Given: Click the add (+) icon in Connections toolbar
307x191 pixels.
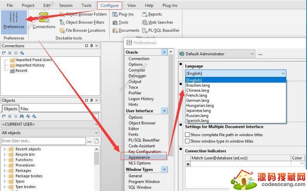Looking at the screenshot, I should (x=10, y=53).
